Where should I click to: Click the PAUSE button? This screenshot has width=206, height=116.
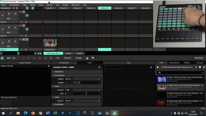[x=79, y=58]
